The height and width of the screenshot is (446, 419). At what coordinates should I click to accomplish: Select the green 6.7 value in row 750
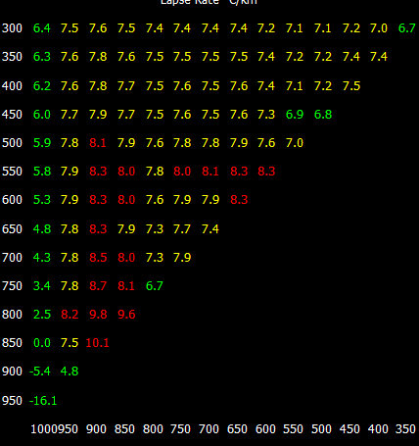[x=155, y=286]
